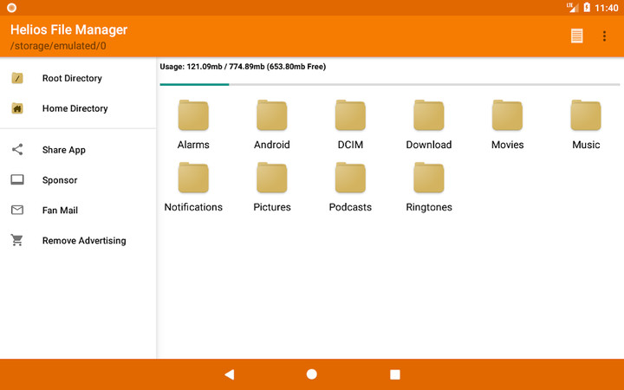Image resolution: width=624 pixels, height=390 pixels.
Task: Click the storage usage progress bar
Action: 389,84
